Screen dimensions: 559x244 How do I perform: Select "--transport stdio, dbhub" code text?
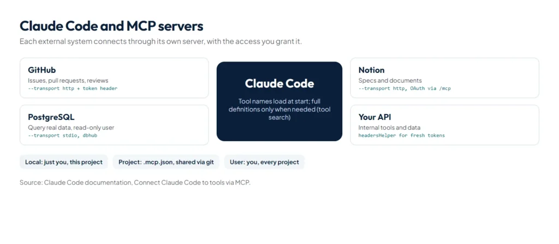(x=62, y=136)
